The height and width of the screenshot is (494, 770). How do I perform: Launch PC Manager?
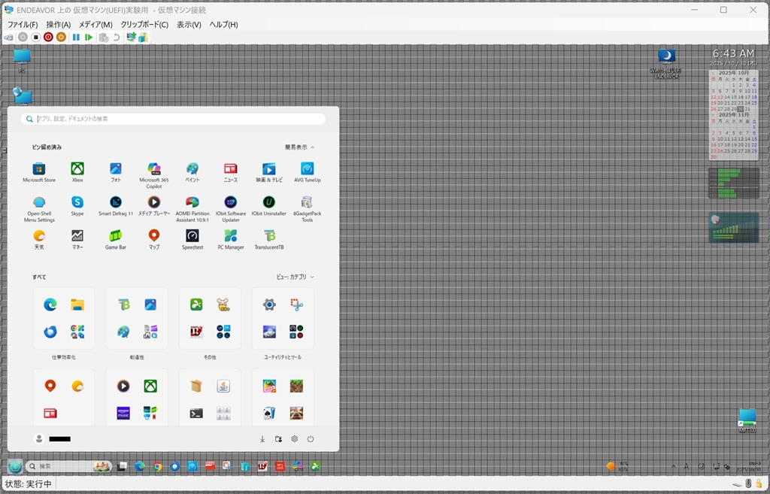[231, 240]
